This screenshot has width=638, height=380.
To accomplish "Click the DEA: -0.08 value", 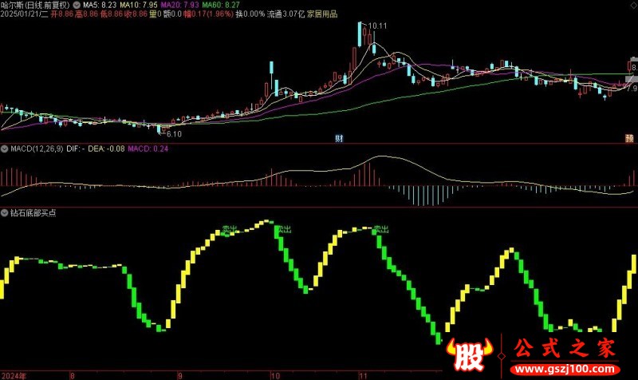I will [106, 149].
